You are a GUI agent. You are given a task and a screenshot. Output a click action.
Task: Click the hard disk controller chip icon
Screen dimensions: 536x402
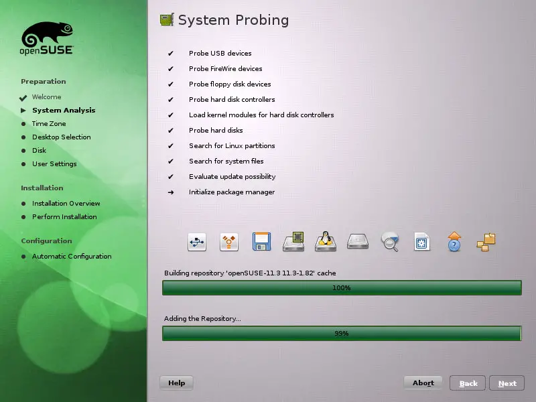tap(293, 241)
